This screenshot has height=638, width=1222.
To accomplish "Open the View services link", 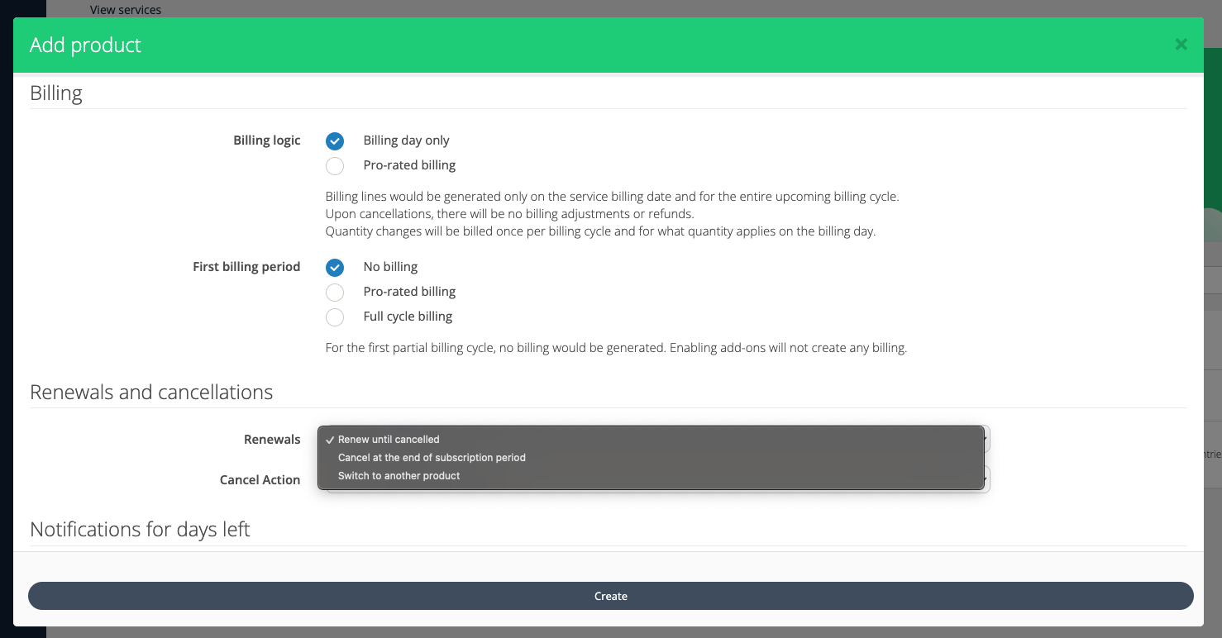I will (126, 10).
